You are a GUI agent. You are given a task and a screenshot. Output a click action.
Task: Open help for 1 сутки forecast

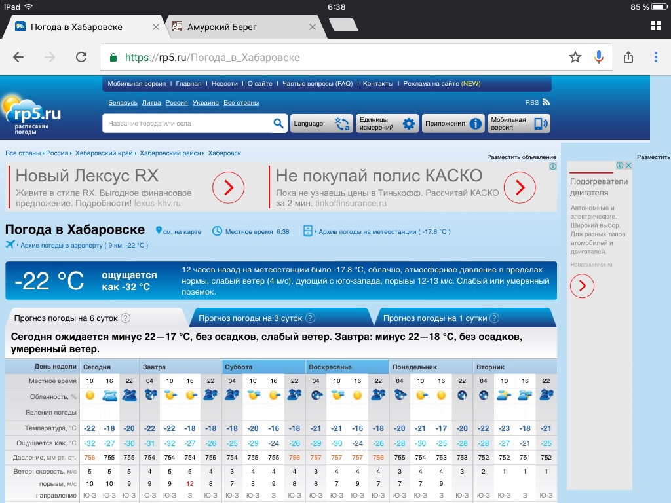(494, 318)
